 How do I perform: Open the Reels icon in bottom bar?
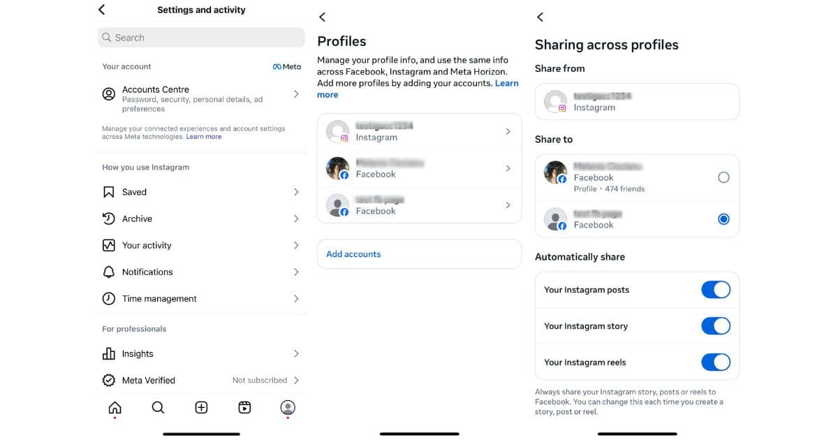[244, 408]
